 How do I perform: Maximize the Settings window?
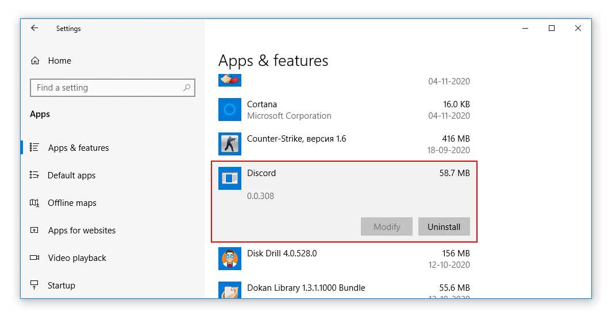[x=552, y=28]
